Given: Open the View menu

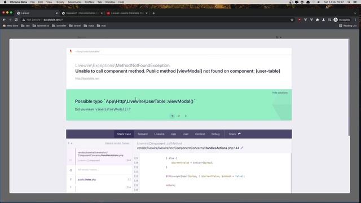Looking at the screenshot, I should [49, 2].
